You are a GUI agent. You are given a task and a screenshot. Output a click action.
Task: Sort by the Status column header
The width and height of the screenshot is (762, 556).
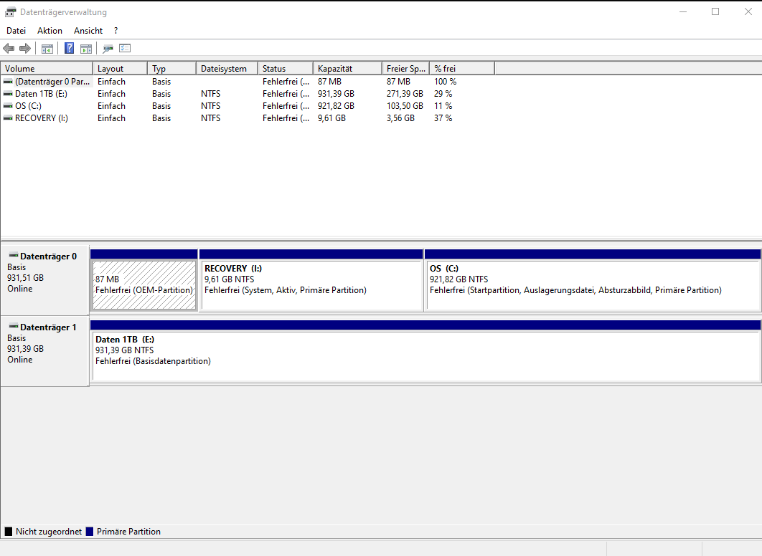(x=286, y=68)
